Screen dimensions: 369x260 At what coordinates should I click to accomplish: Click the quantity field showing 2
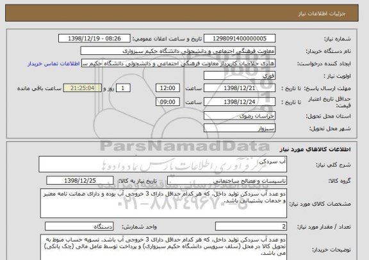[x=251, y=226]
